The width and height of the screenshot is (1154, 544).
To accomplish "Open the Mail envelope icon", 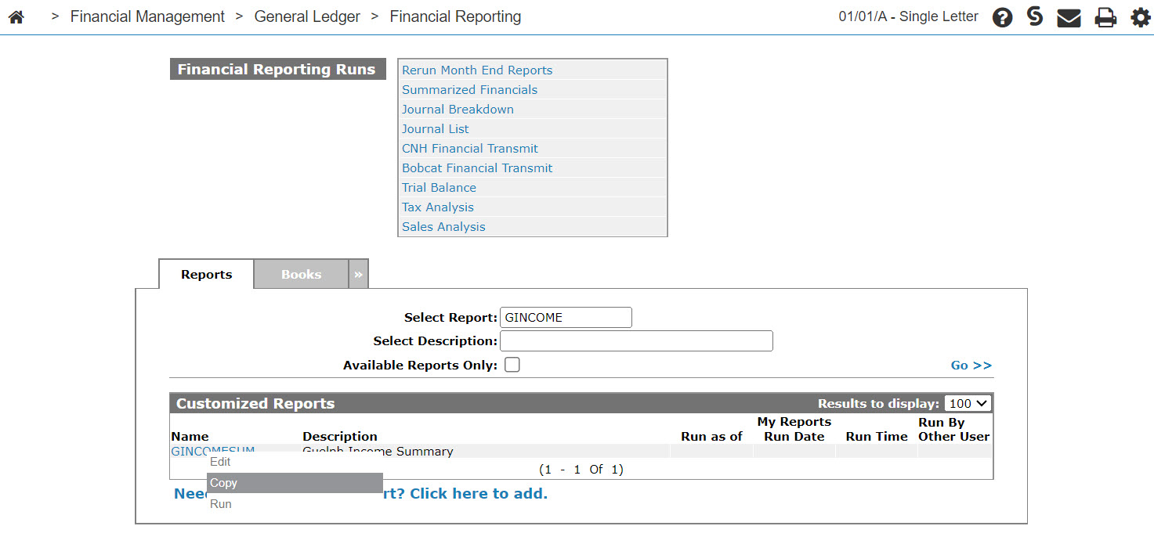I will coord(1069,17).
